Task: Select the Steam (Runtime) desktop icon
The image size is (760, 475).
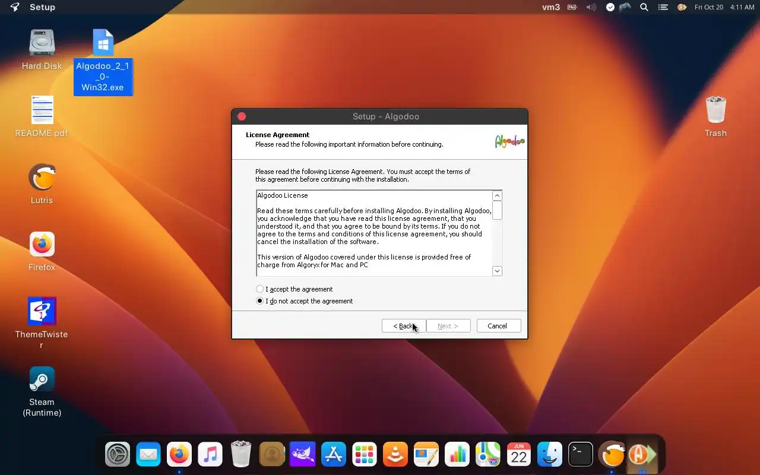Action: click(42, 391)
